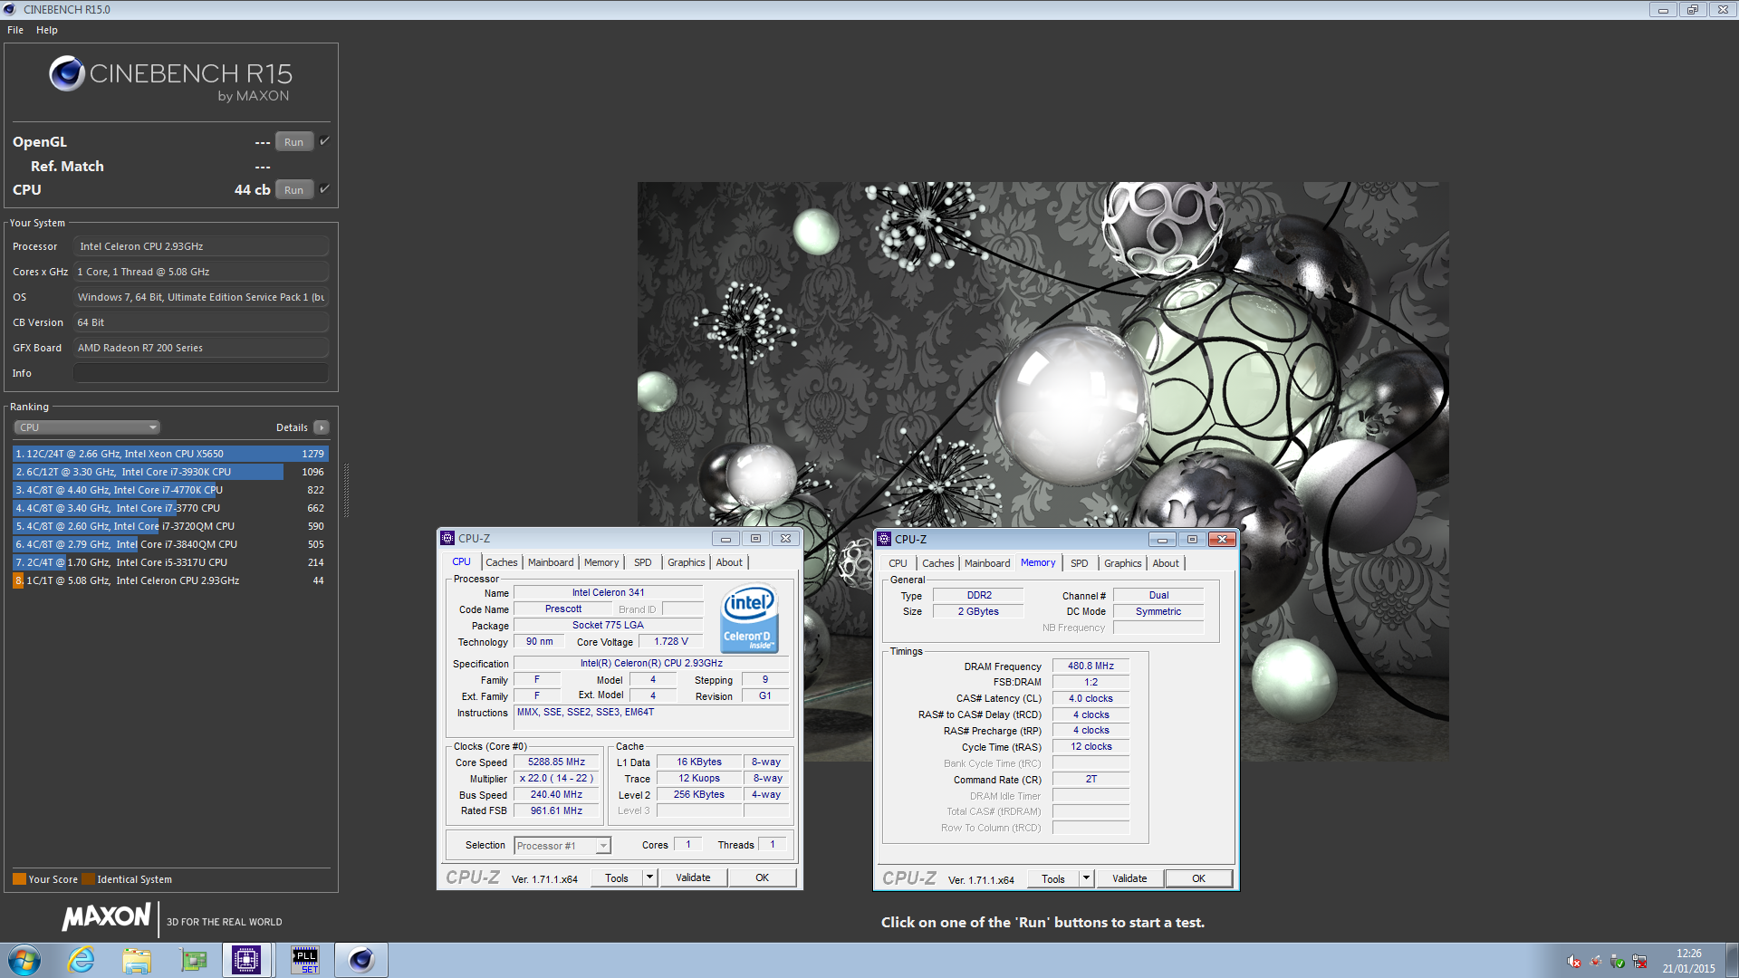This screenshot has height=978, width=1739.
Task: Select the Celeron 2.93GHz ranking row
Action: coord(170,580)
